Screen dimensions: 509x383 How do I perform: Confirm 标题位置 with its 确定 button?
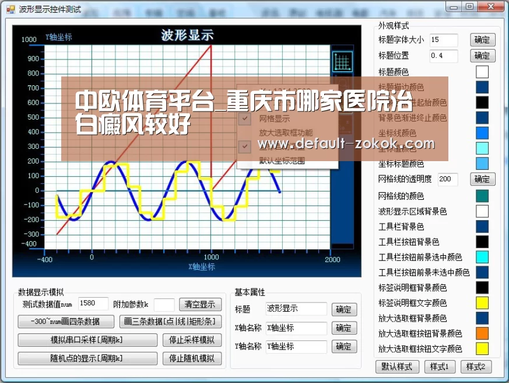pos(482,55)
